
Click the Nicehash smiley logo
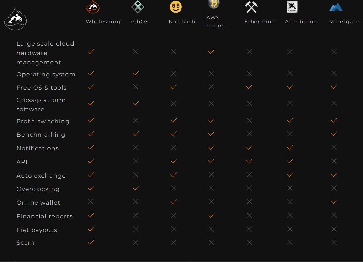176,7
